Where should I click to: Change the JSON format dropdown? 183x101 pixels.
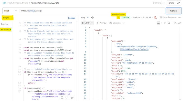(x=87, y=23)
